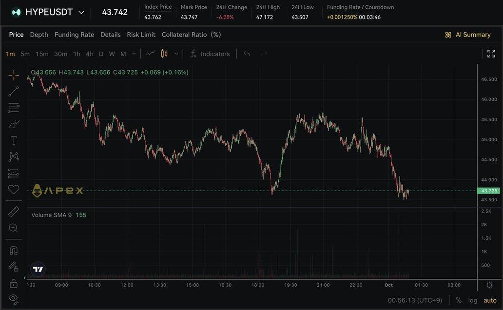Click the zoom in magnifier tool
The width and height of the screenshot is (503, 310).
(14, 228)
